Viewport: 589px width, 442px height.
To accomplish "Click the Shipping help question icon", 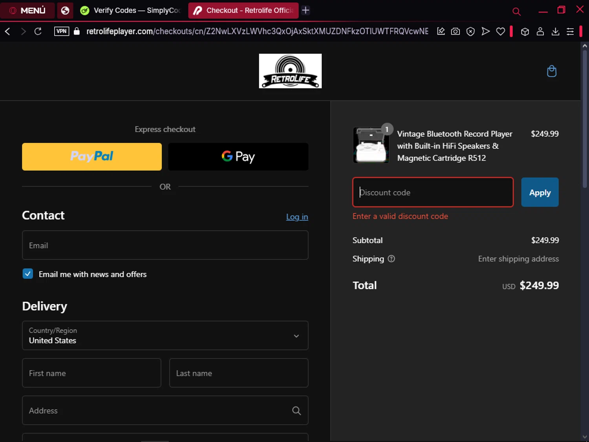I will (391, 259).
